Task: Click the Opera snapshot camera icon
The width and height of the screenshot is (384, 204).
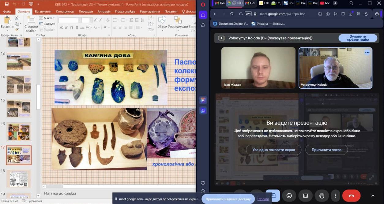Action: click(x=328, y=14)
